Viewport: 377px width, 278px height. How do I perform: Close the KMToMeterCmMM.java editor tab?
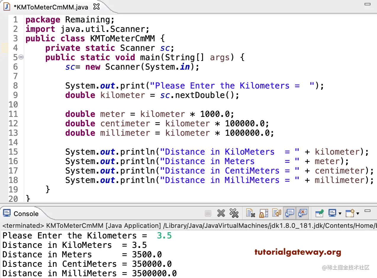(96, 6)
